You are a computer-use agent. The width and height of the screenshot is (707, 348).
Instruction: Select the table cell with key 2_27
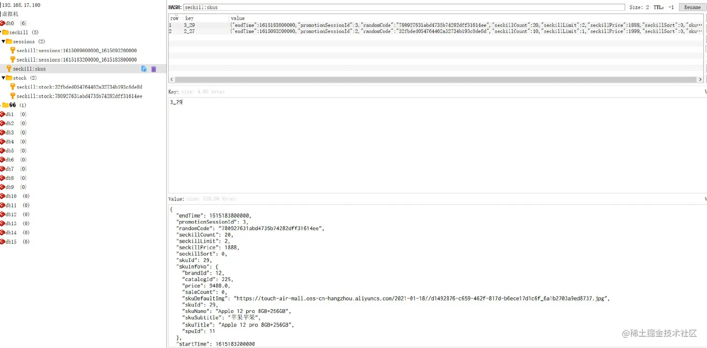tap(189, 31)
